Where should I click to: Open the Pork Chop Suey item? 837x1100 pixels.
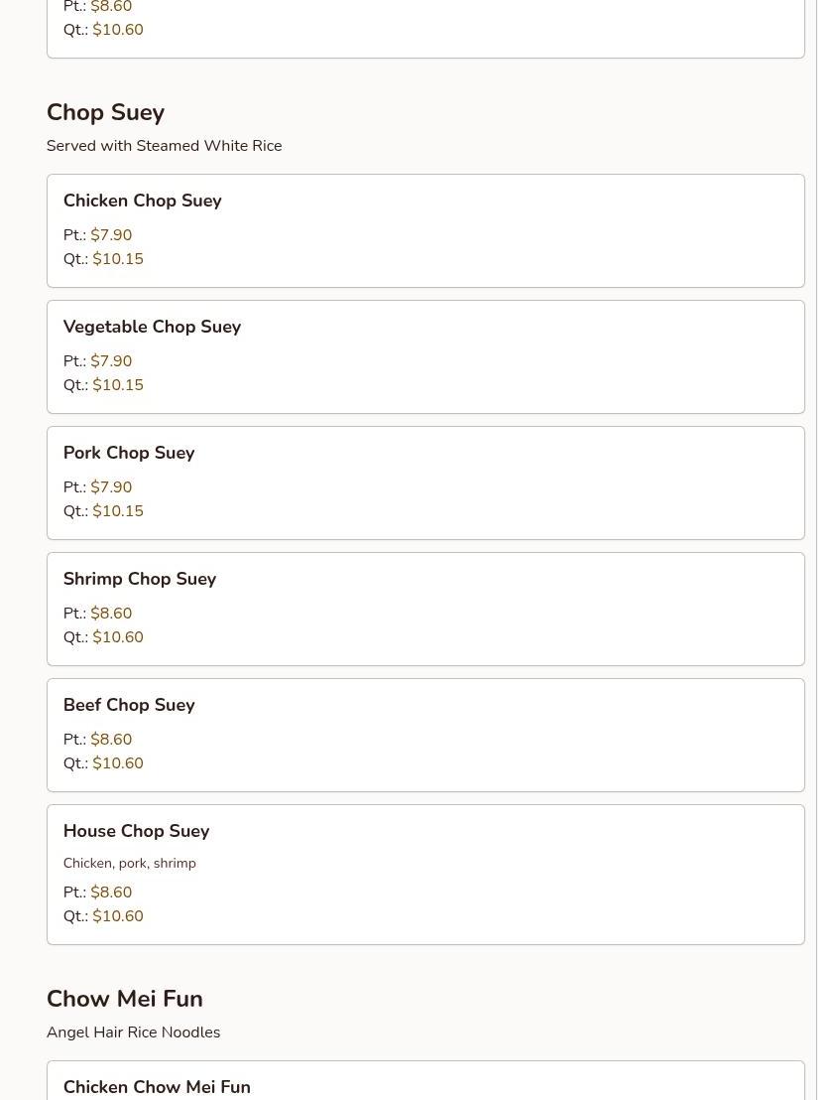425,483
